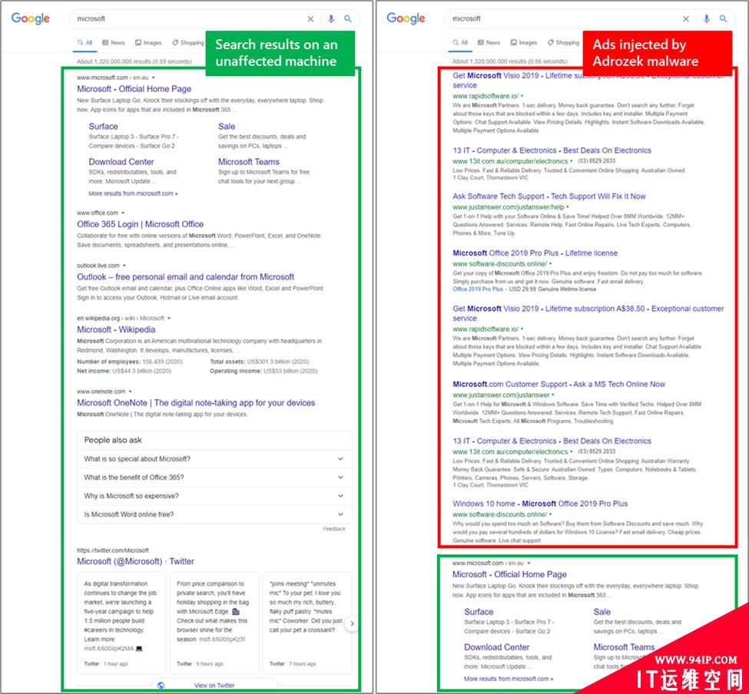This screenshot has width=749, height=694.
Task: Click www.software-discounts.online URL under Windows 10 ad
Action: (x=499, y=514)
